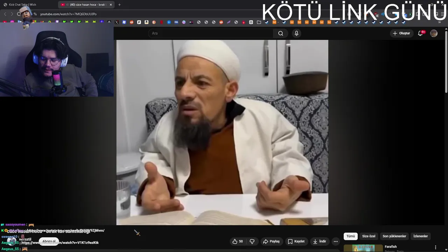Click the Oluştur create button
The image size is (448, 252).
click(x=401, y=33)
